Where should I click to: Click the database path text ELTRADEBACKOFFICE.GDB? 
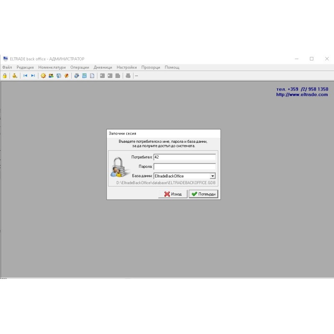click(166, 183)
